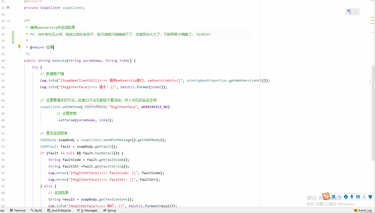Click the try keyword on line 41
Image resolution: width=375 pixels, height=213 pixels.
(35, 67)
